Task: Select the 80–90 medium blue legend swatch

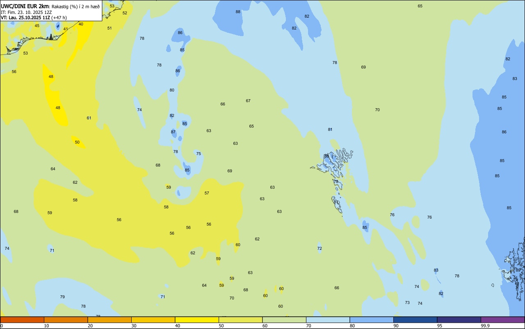Action: (x=372, y=320)
